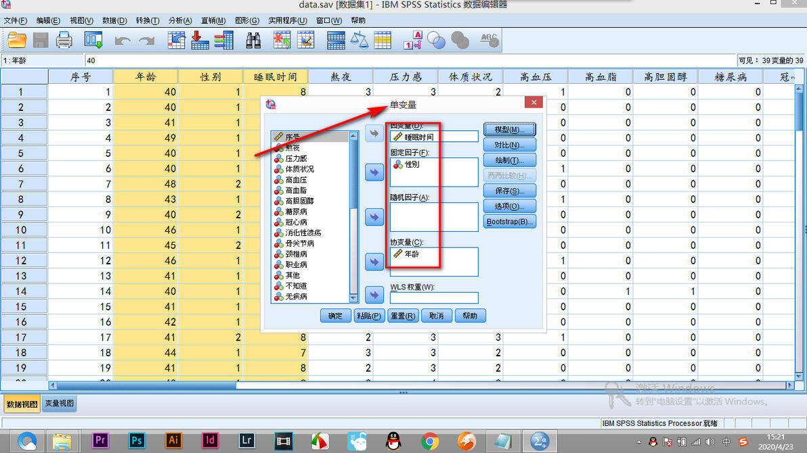Switch to 数据视图 tab

click(x=22, y=404)
